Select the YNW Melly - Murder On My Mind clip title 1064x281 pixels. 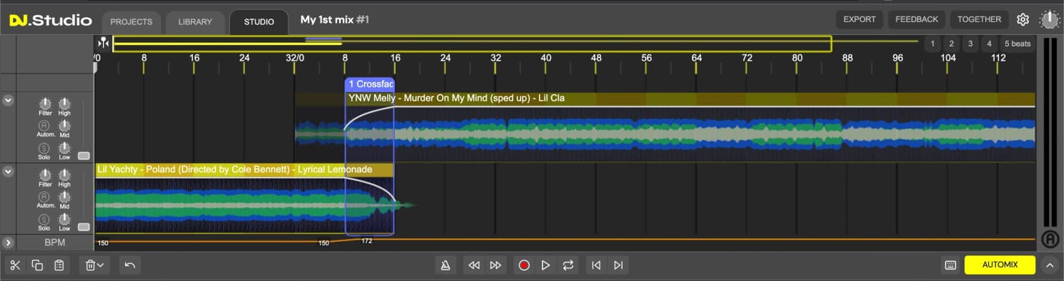tap(457, 98)
